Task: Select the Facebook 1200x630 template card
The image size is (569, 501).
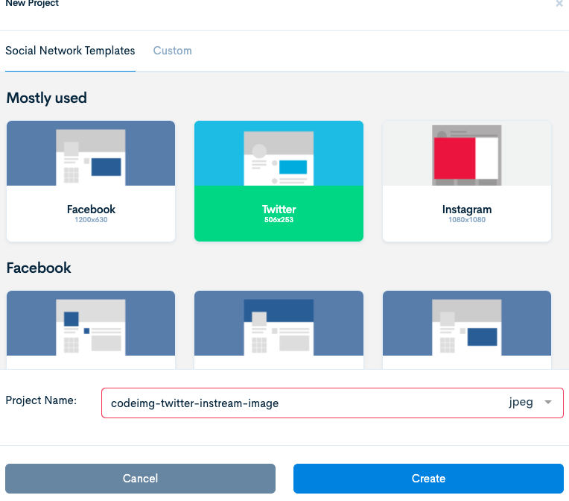Action: pos(91,181)
